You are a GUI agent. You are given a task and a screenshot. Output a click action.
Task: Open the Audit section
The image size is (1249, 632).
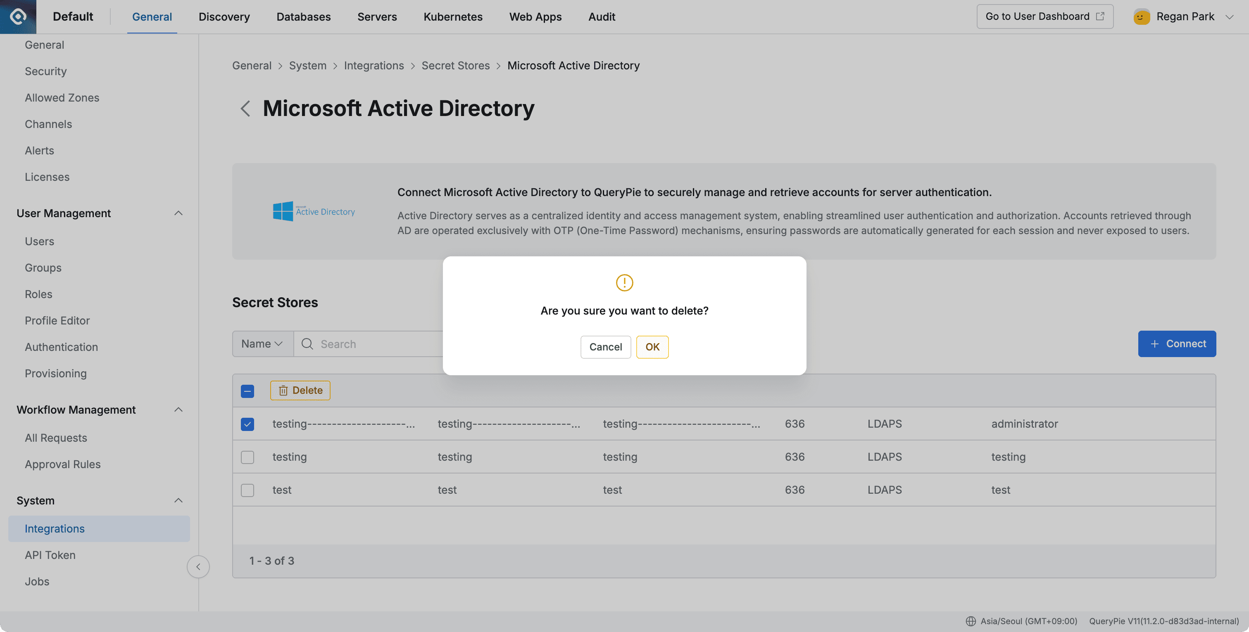[602, 17]
